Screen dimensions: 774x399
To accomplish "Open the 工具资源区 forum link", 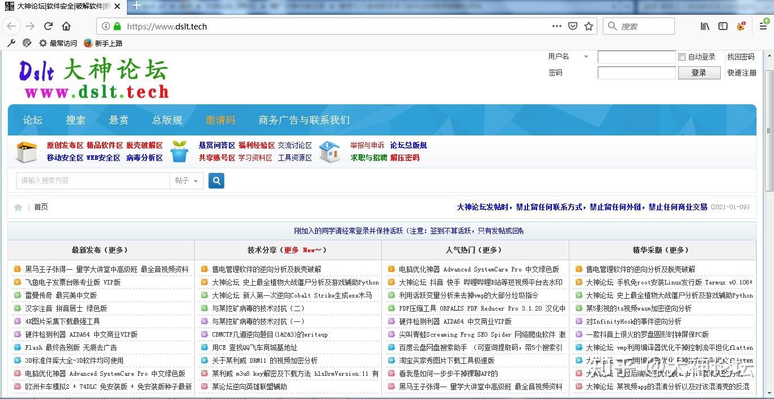I will (x=295, y=158).
